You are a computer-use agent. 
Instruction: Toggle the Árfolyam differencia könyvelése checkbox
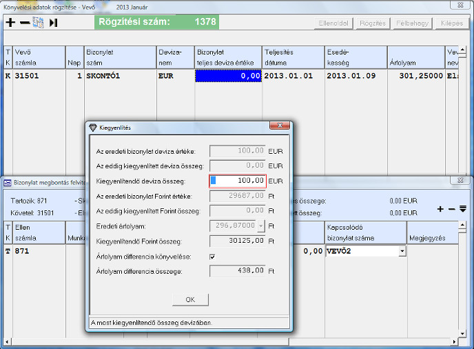click(212, 257)
